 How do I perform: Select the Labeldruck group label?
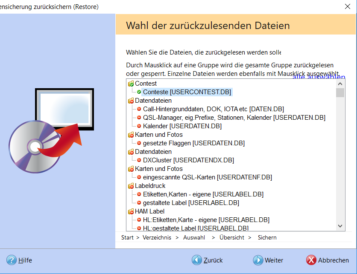click(150, 186)
